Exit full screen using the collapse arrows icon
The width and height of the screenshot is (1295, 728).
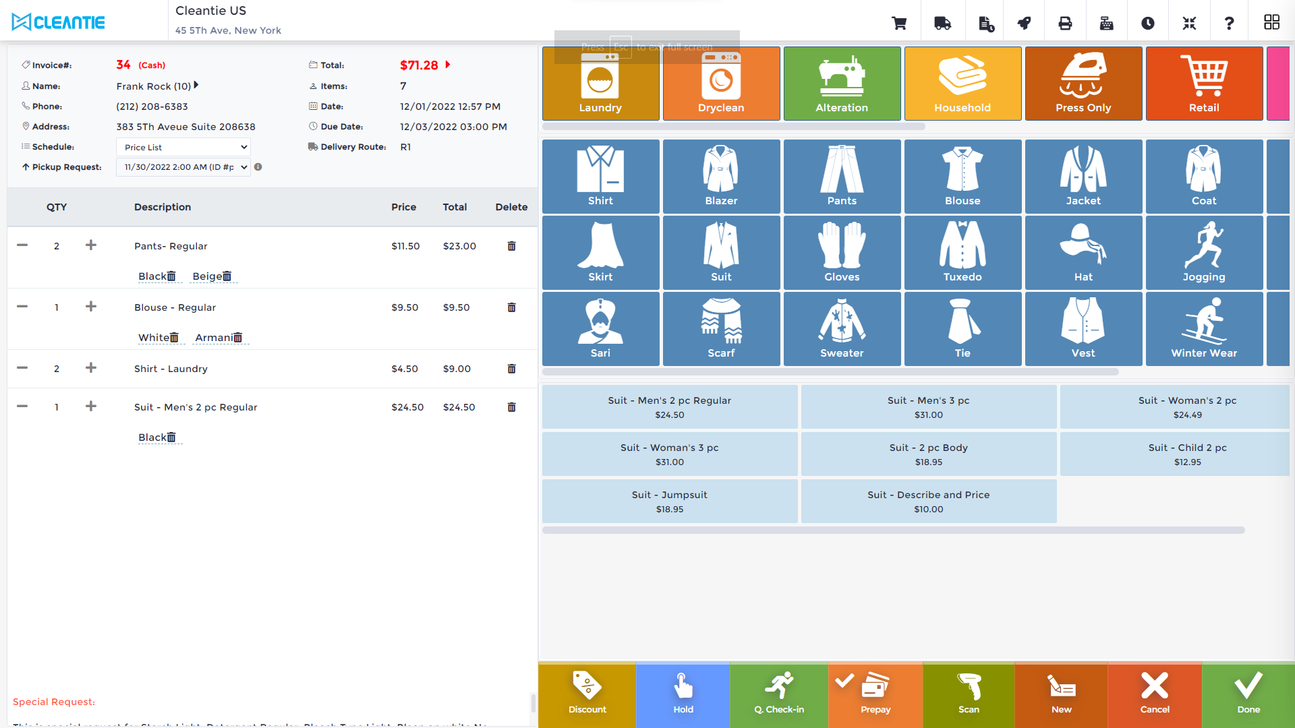[1189, 22]
